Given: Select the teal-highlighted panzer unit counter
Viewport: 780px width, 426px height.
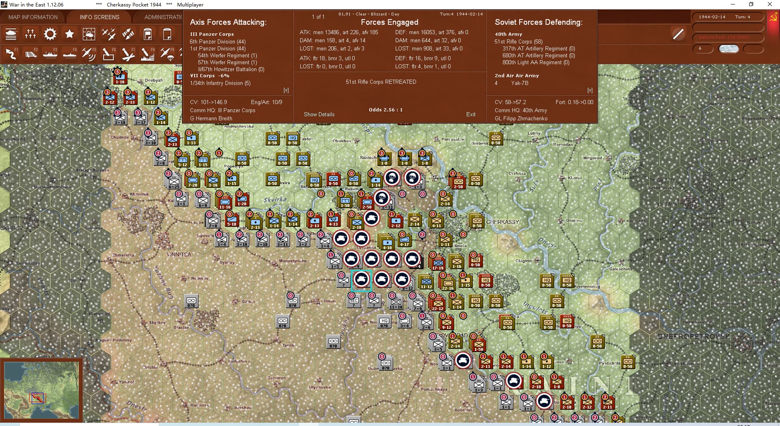Looking at the screenshot, I should pos(361,280).
